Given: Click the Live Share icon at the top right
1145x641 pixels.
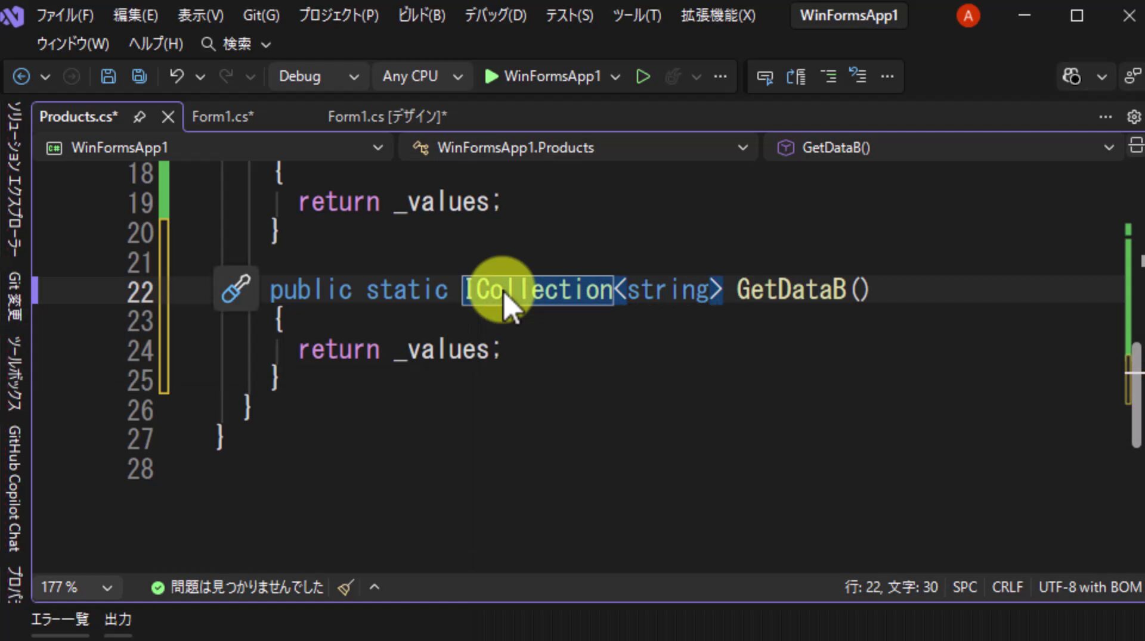Looking at the screenshot, I should (1132, 76).
